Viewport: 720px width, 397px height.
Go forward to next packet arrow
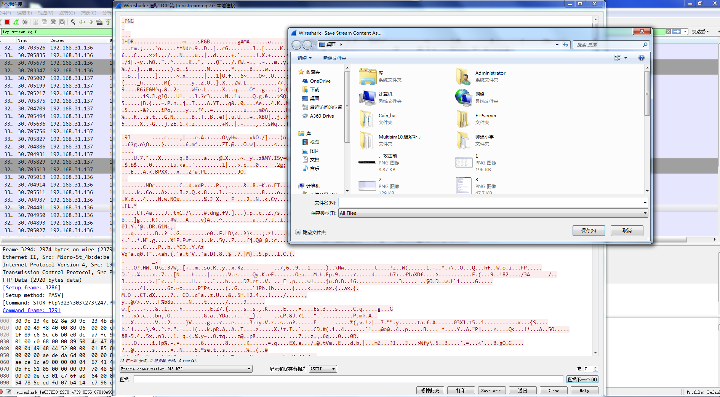coord(91,22)
